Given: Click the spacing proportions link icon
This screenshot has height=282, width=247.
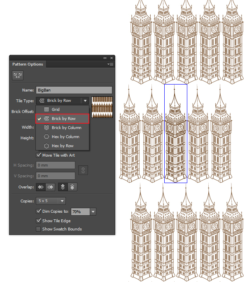Looking at the screenshot, I should (x=83, y=170).
